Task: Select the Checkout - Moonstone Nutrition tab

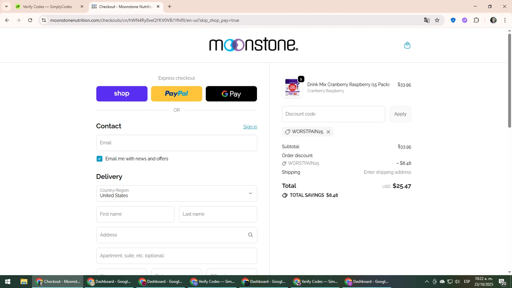Action: (125, 6)
